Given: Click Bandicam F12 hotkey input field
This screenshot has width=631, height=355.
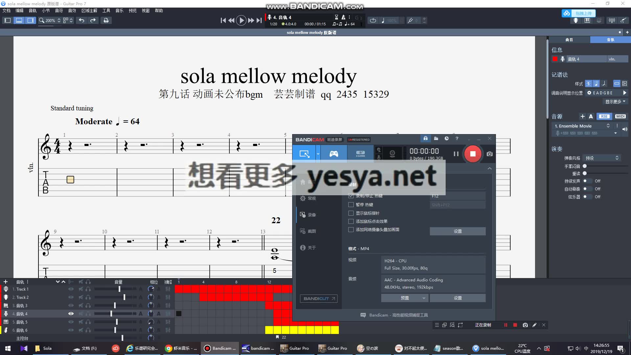Looking at the screenshot, I should click(457, 196).
